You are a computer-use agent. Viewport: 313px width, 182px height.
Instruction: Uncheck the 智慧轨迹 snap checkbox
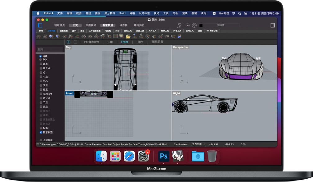(41, 132)
